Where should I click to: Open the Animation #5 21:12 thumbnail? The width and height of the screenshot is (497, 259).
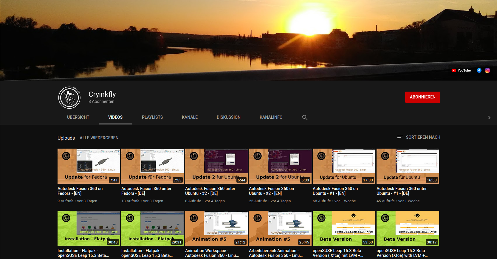(216, 228)
